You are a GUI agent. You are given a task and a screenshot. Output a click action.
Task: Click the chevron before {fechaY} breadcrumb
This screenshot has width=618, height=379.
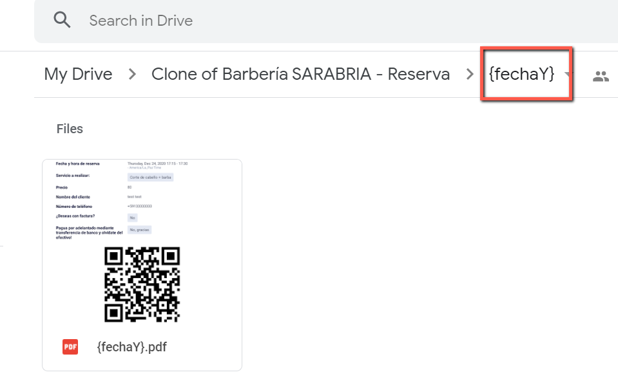point(470,75)
